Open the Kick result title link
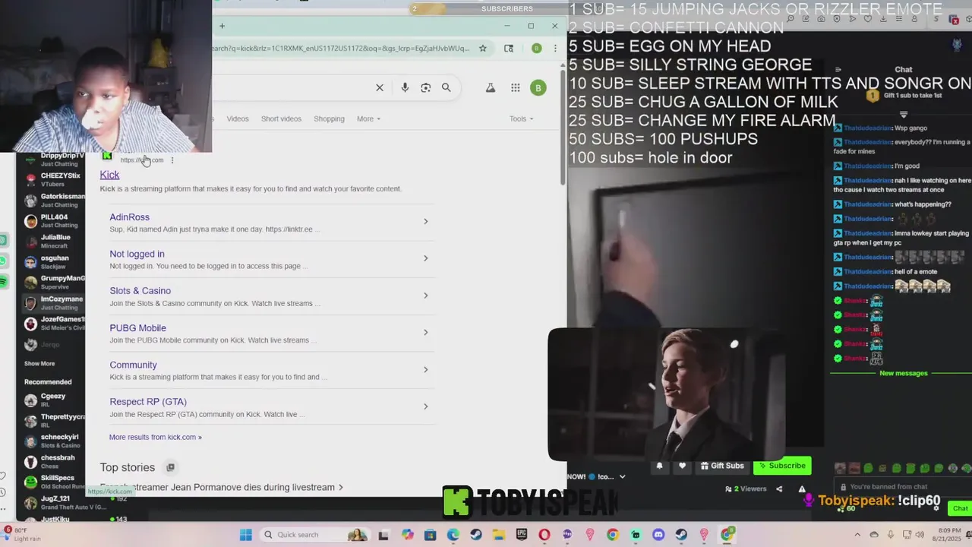This screenshot has width=972, height=547. pyautogui.click(x=109, y=175)
